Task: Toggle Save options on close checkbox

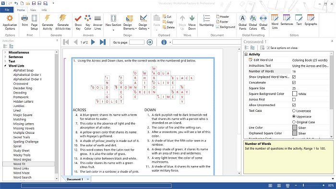Action: (x=268, y=48)
